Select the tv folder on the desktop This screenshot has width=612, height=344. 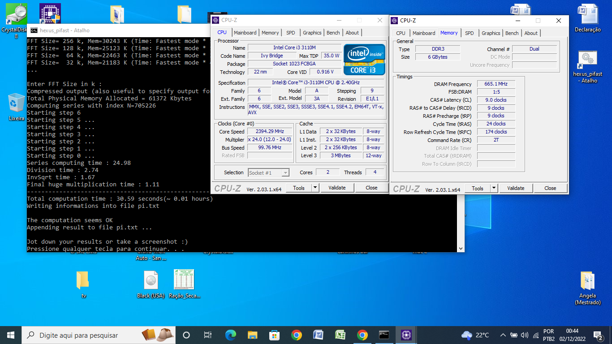click(83, 284)
